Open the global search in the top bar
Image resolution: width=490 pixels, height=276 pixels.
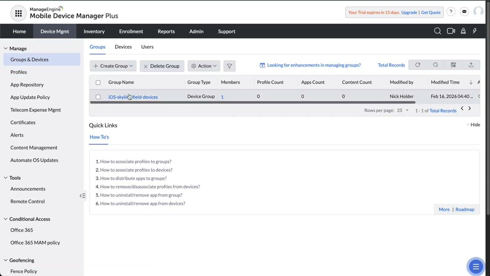click(437, 31)
